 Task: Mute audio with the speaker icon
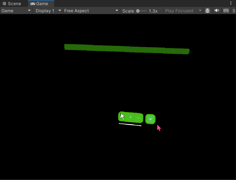[x=217, y=11]
